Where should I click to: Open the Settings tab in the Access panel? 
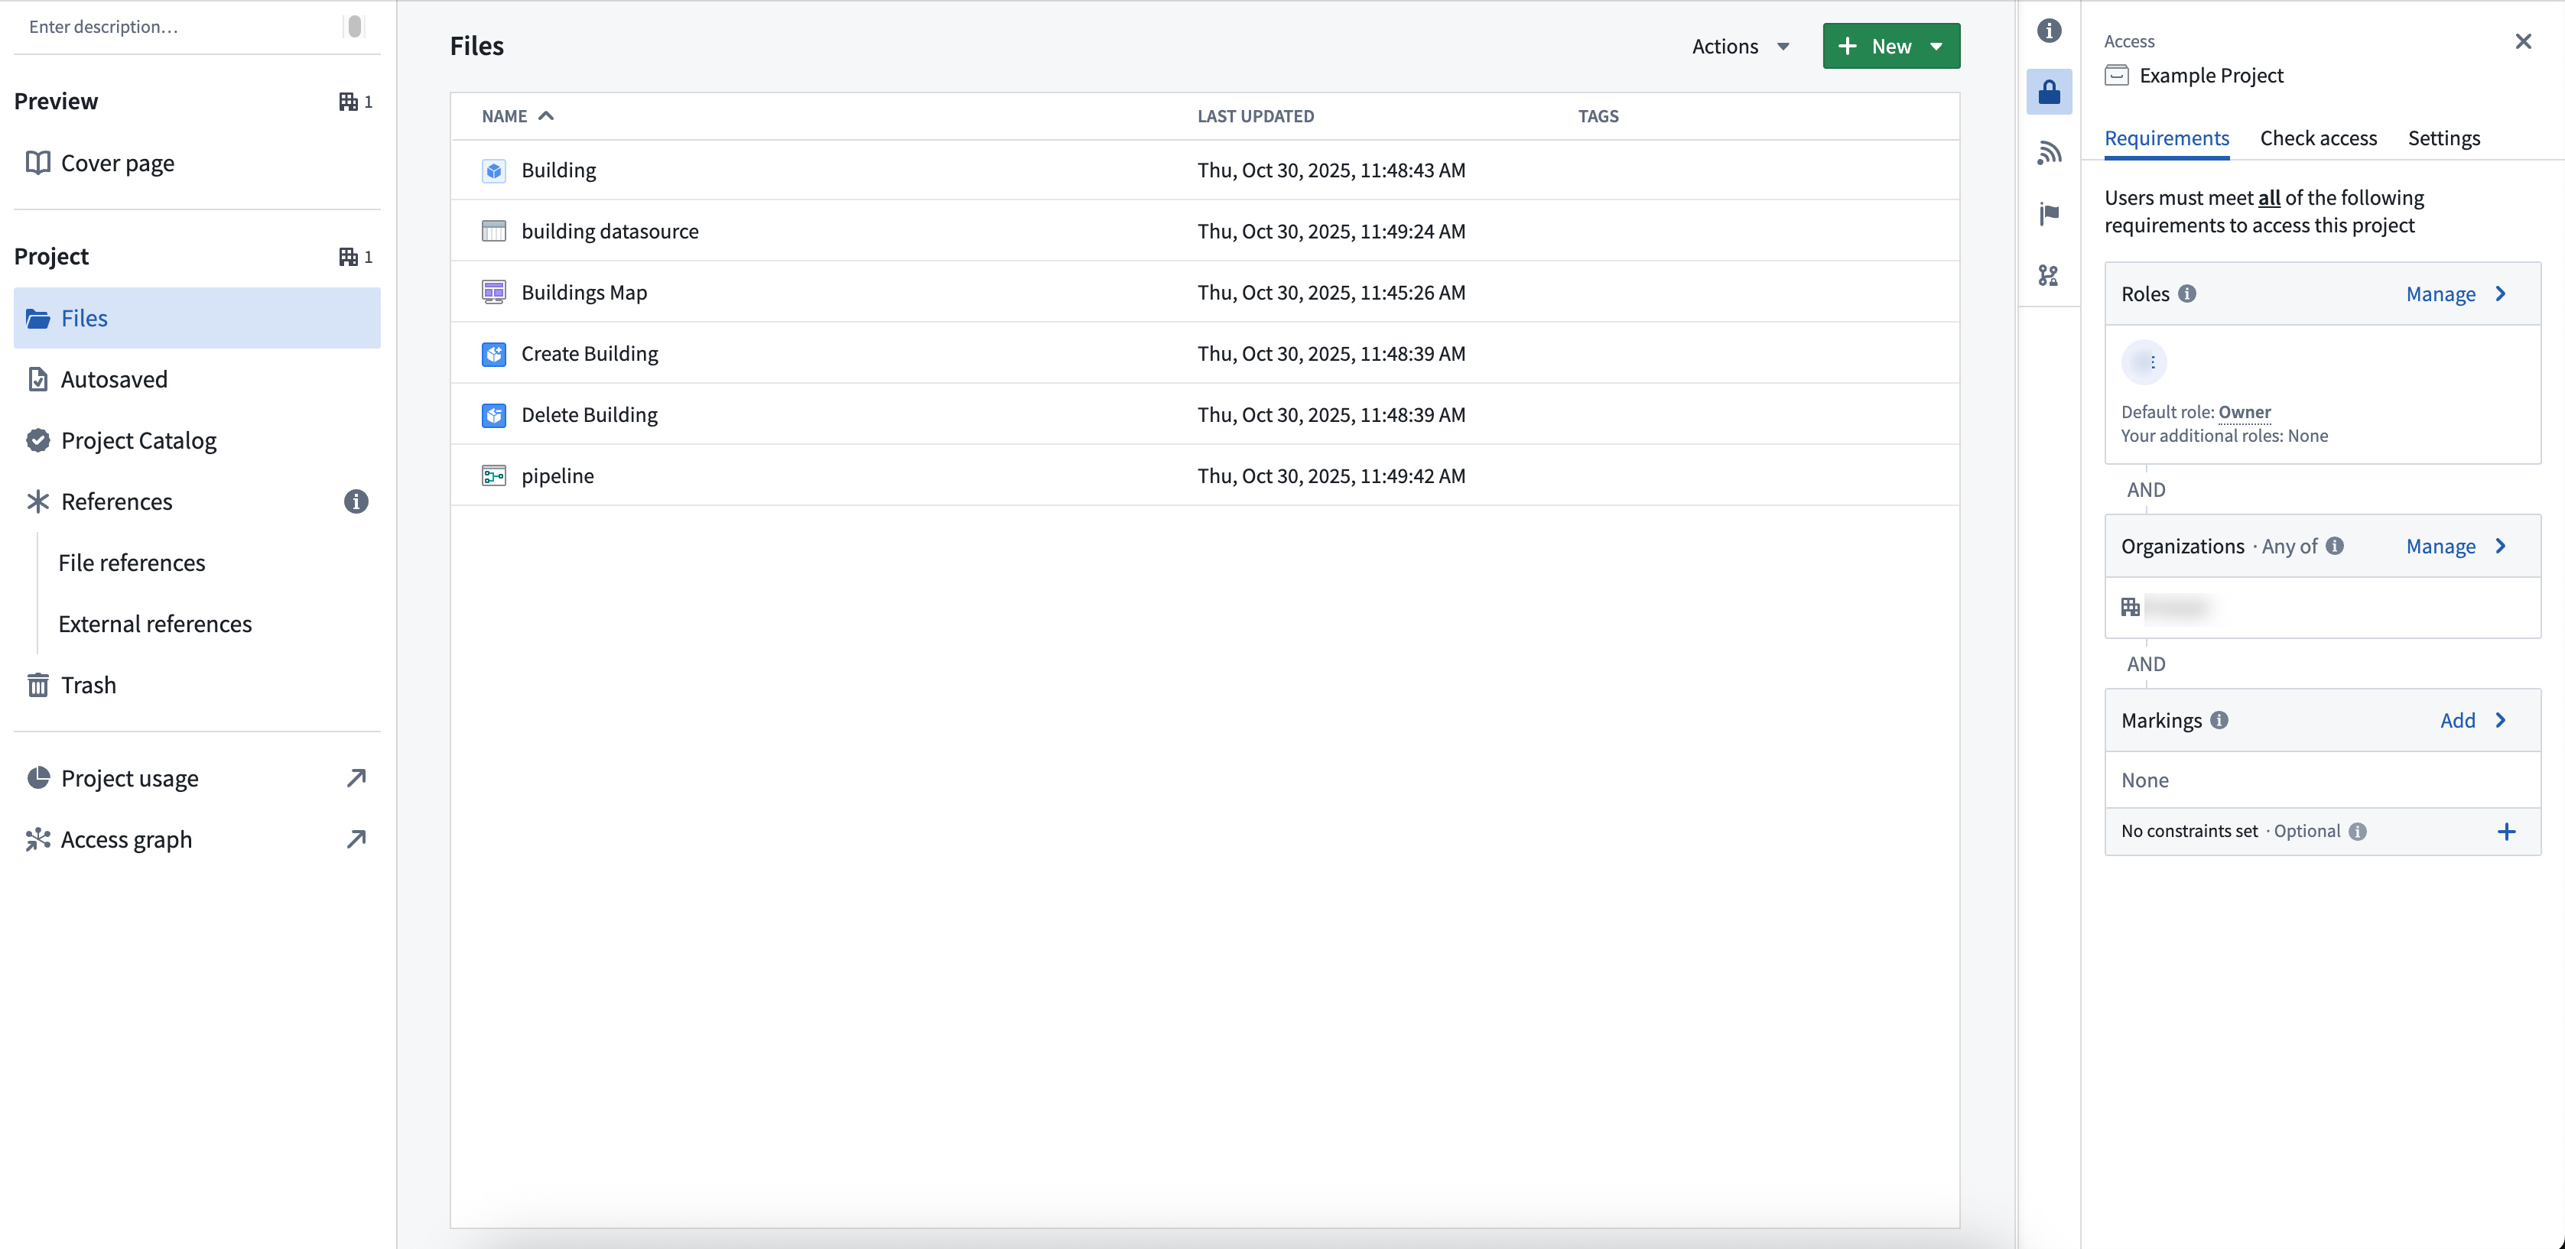click(2444, 138)
